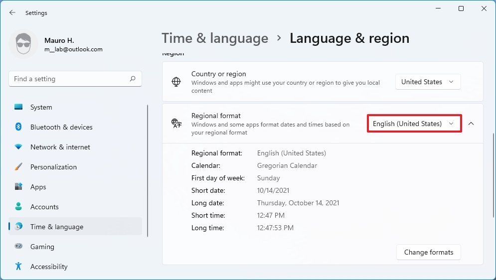The width and height of the screenshot is (496, 280).
Task: Click the Bluetooth & devices icon
Action: (x=18, y=127)
